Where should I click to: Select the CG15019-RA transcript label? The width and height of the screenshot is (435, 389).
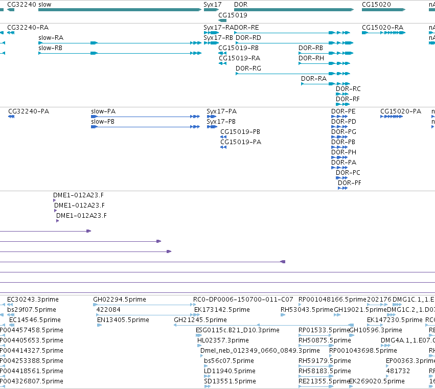[x=239, y=58]
